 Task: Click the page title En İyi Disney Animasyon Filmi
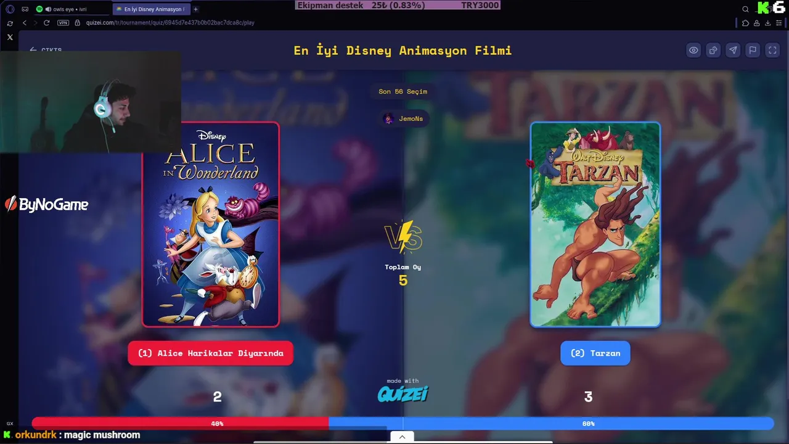click(403, 51)
